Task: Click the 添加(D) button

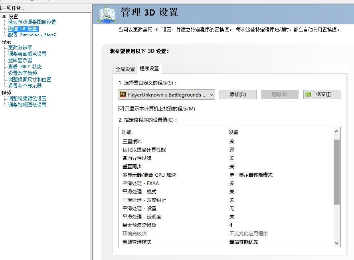Action: point(238,94)
